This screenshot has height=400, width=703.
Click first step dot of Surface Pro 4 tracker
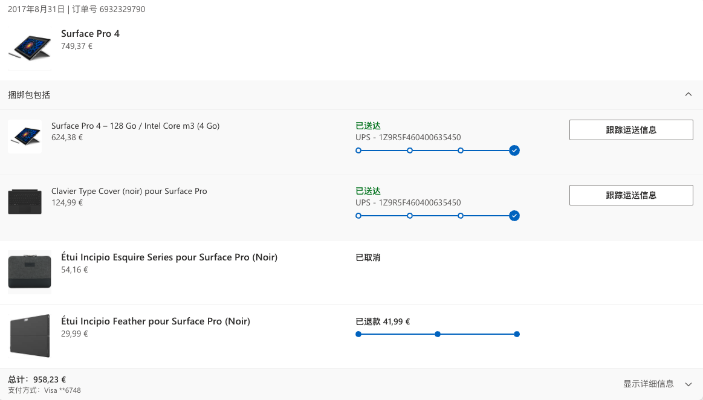(x=358, y=150)
